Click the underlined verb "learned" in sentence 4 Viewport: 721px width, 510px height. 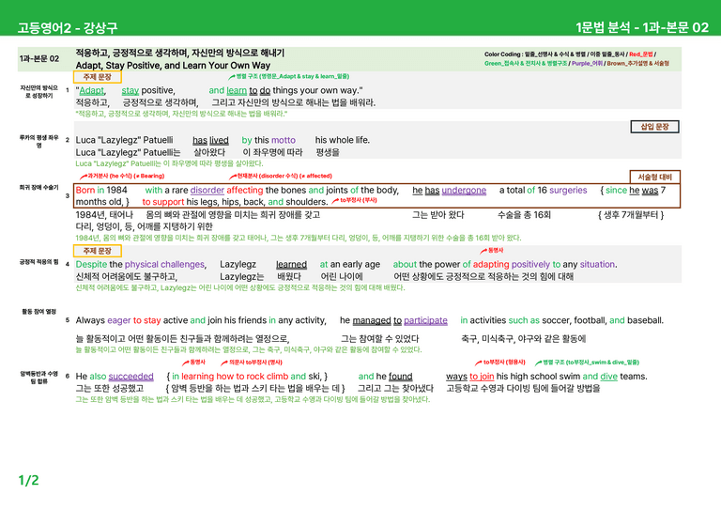[291, 265]
